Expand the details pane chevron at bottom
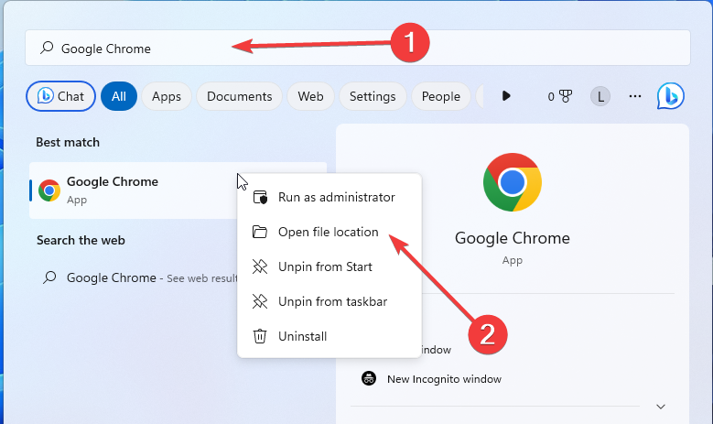The image size is (713, 424). click(x=661, y=407)
